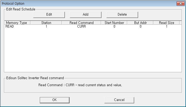Click the Edit button
The height and width of the screenshot is (107, 186).
coord(49,15)
